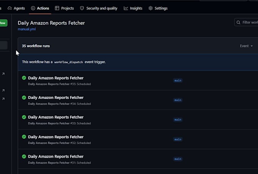
Task: Select the highlighted workflow item in sidebar
Action: click(x=4, y=45)
